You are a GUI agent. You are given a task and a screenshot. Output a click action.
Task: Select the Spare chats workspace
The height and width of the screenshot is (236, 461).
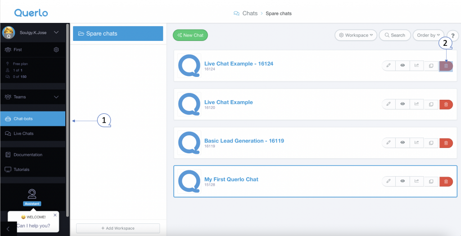(x=118, y=33)
